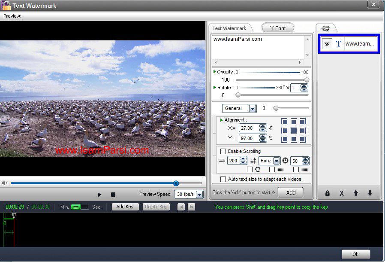Mute the preview audio speaker icon

(5, 183)
